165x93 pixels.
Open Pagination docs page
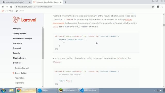(x=20, y=78)
